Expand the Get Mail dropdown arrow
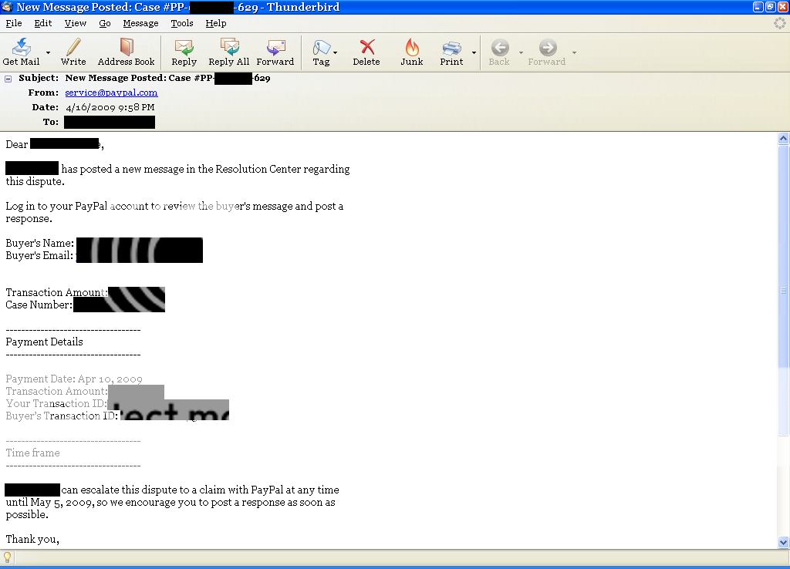The height and width of the screenshot is (569, 790). point(48,53)
